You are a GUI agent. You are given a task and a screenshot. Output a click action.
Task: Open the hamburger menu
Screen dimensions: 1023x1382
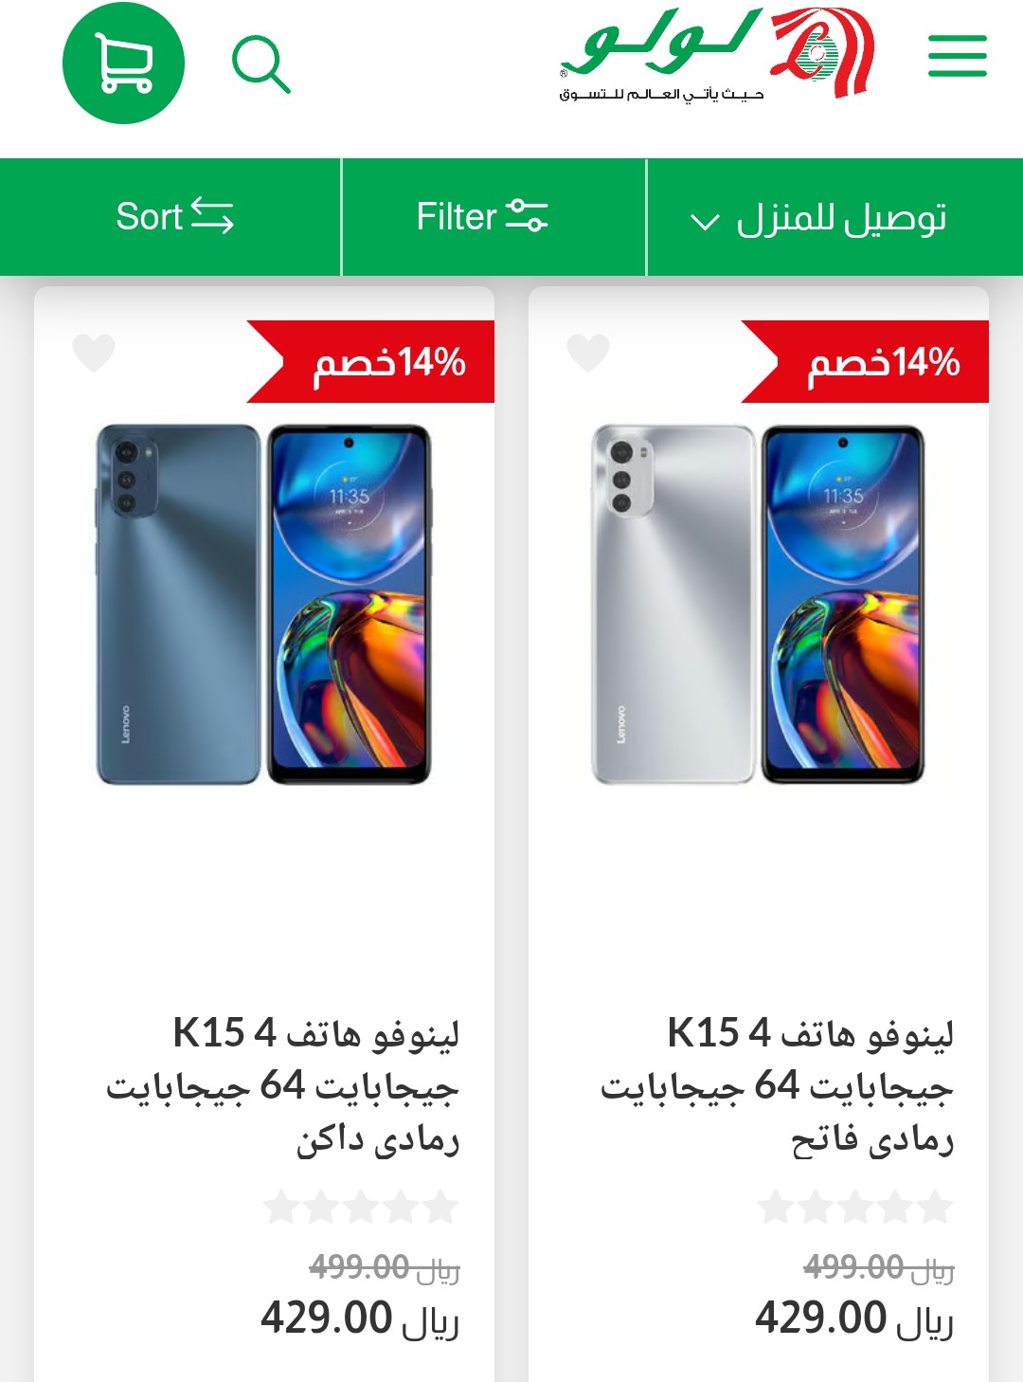click(957, 56)
